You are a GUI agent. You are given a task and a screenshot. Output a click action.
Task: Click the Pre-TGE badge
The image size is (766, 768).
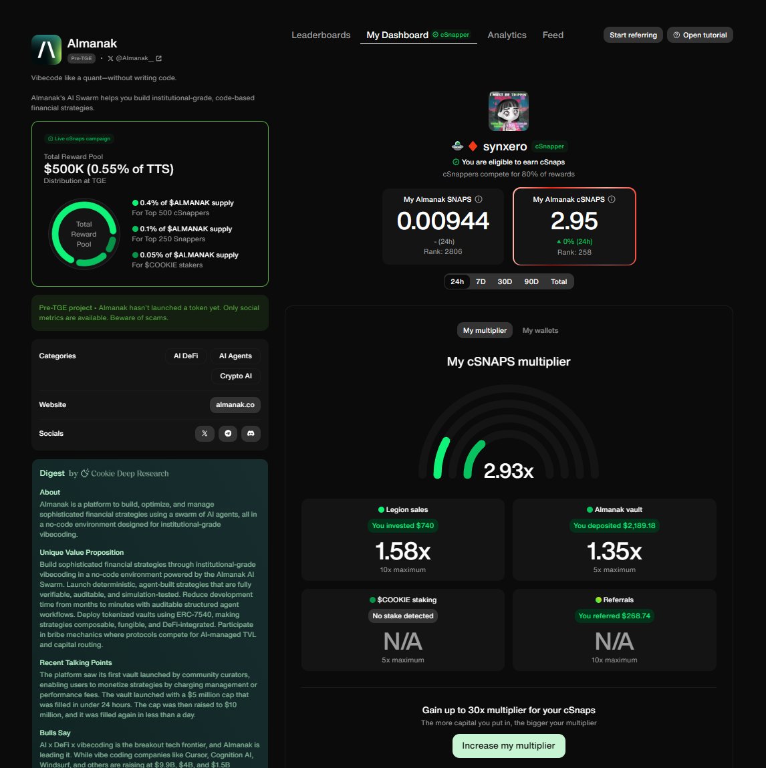click(x=82, y=58)
